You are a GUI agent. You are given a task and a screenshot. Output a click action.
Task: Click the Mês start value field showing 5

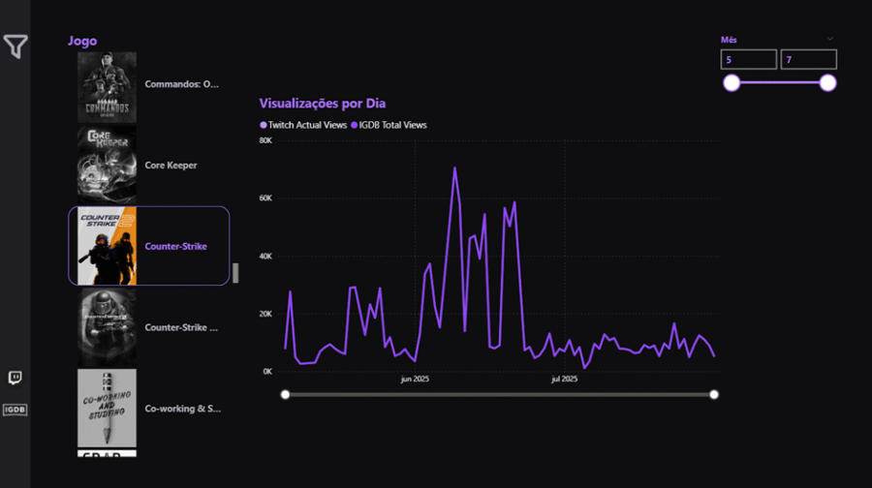(748, 60)
